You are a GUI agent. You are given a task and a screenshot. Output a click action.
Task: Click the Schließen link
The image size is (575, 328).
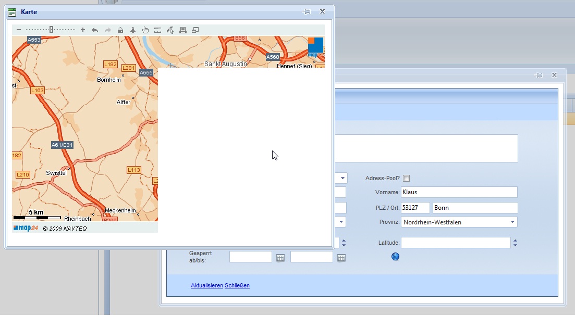tap(237, 285)
